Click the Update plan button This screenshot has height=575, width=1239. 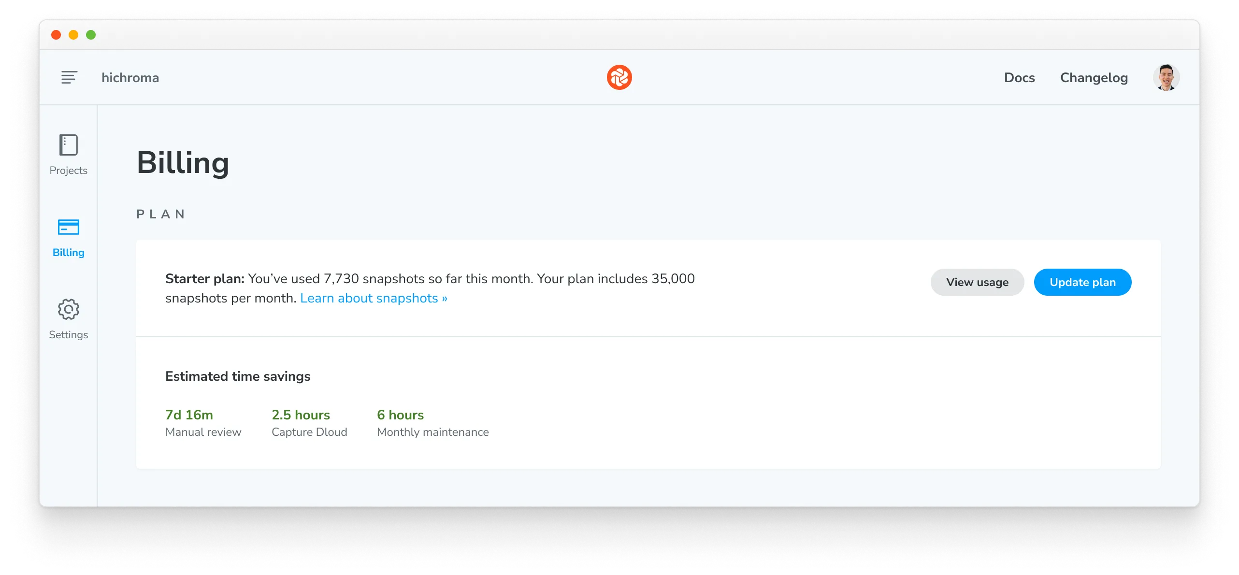(x=1082, y=282)
